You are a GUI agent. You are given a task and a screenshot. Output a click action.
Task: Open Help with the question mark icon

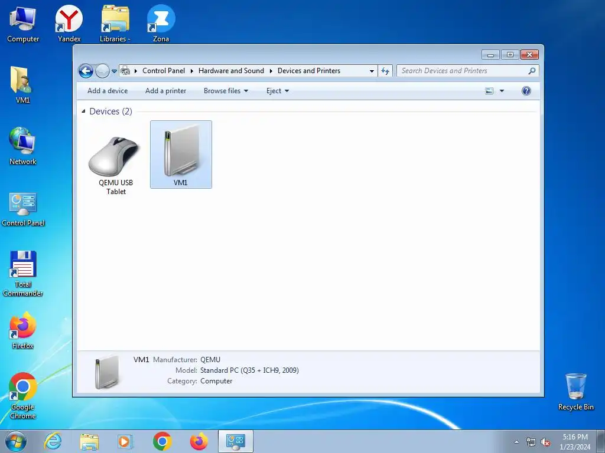coord(526,91)
